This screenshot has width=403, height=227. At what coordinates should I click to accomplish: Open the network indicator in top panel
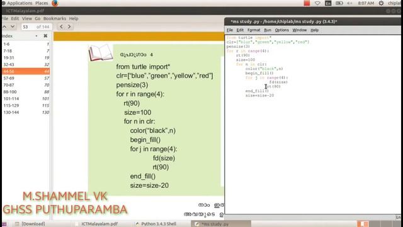(317, 3)
